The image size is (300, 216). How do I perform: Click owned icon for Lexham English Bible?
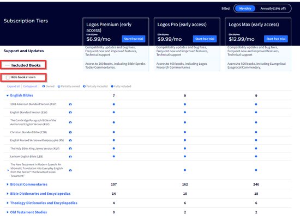[70, 157]
